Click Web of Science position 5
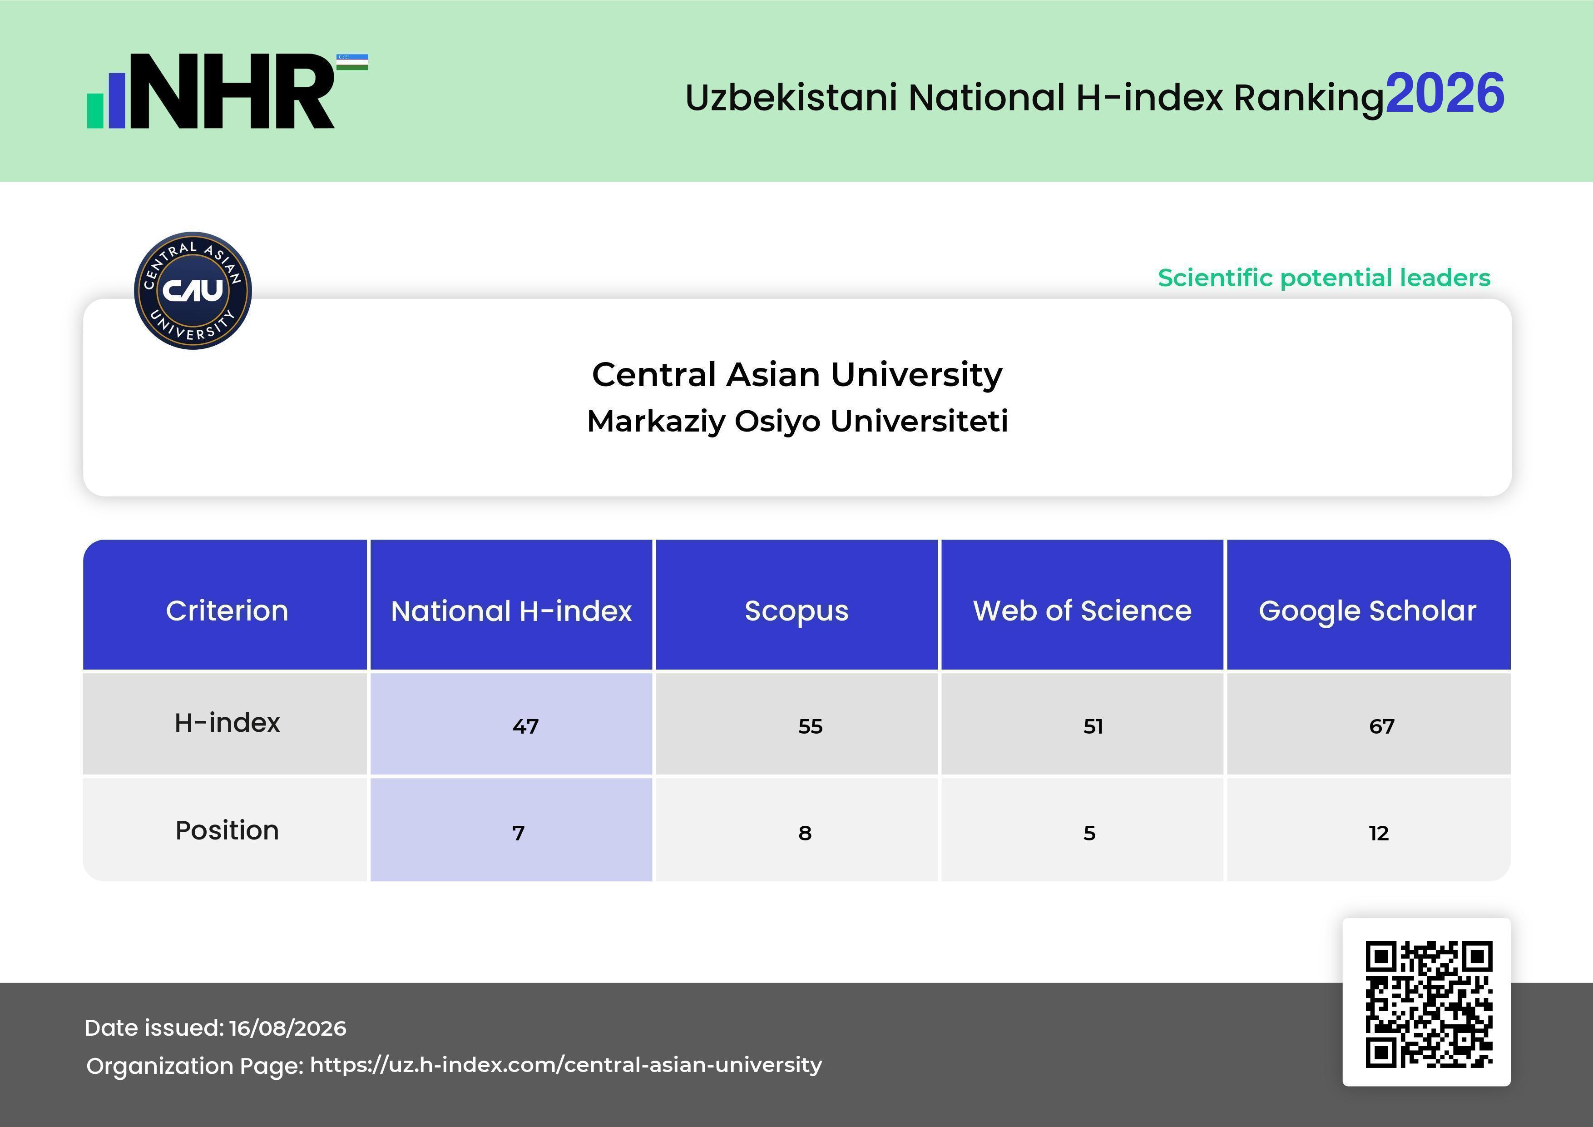The height and width of the screenshot is (1127, 1593). point(1089,833)
